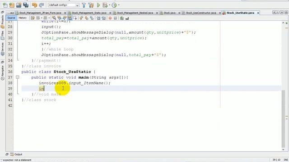Click Toggle Bookmark icon
The height and width of the screenshot is (162, 289).
point(92,18)
